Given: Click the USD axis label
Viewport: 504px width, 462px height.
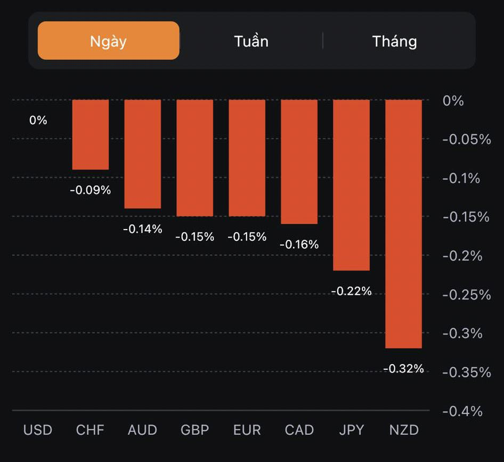Looking at the screenshot, I should [x=38, y=430].
